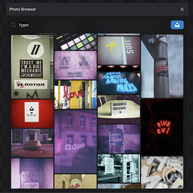The height and width of the screenshot is (193, 193).
Task: Close the Photo Browser dialog
Action: point(182,9)
